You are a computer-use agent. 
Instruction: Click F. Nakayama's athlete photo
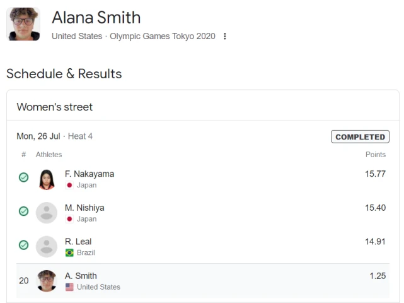click(47, 179)
